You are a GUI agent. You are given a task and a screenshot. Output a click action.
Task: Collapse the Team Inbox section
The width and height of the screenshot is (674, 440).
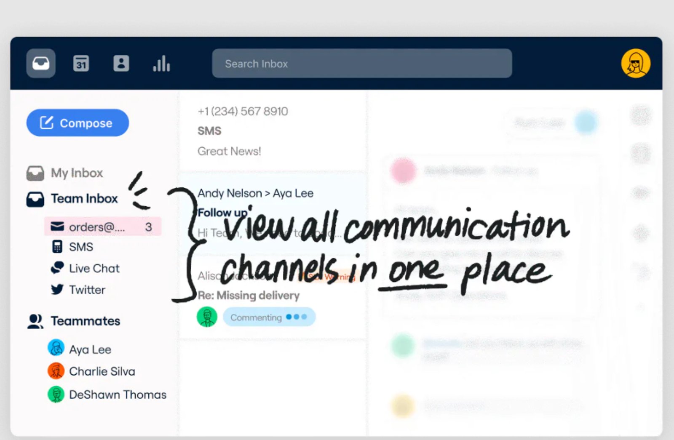[84, 199]
